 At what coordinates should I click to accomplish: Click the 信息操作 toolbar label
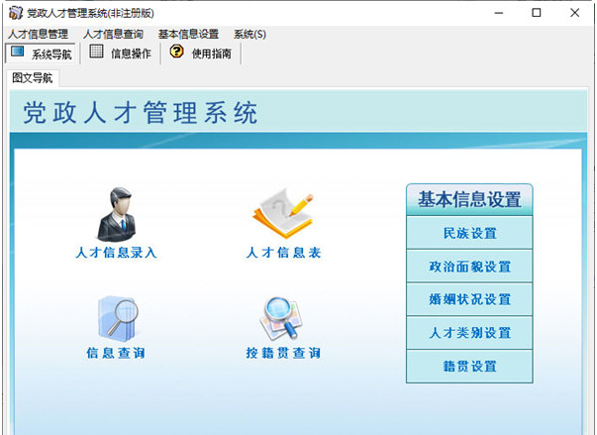[131, 54]
